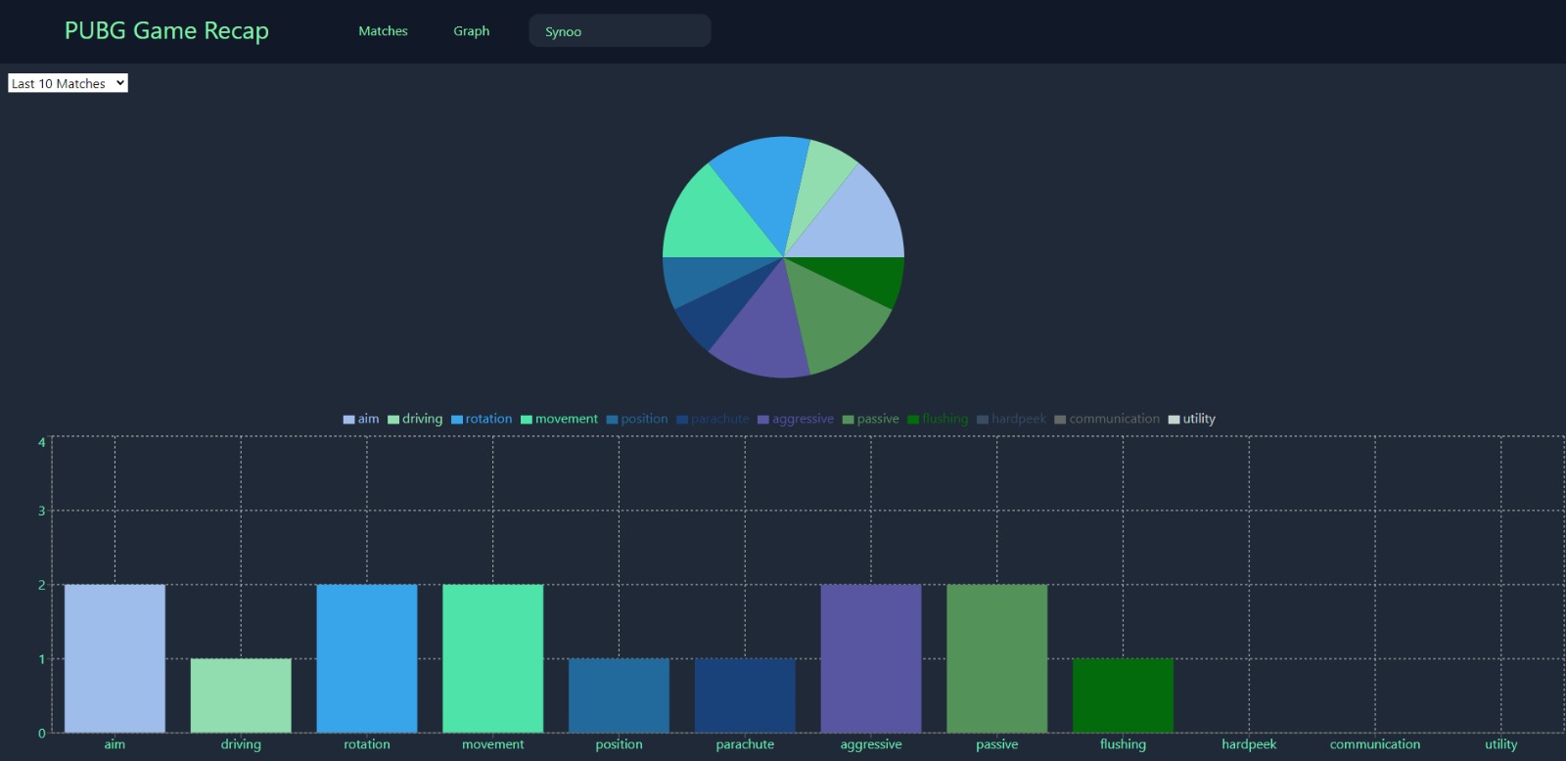Click the rotation x-axis label

tap(367, 744)
